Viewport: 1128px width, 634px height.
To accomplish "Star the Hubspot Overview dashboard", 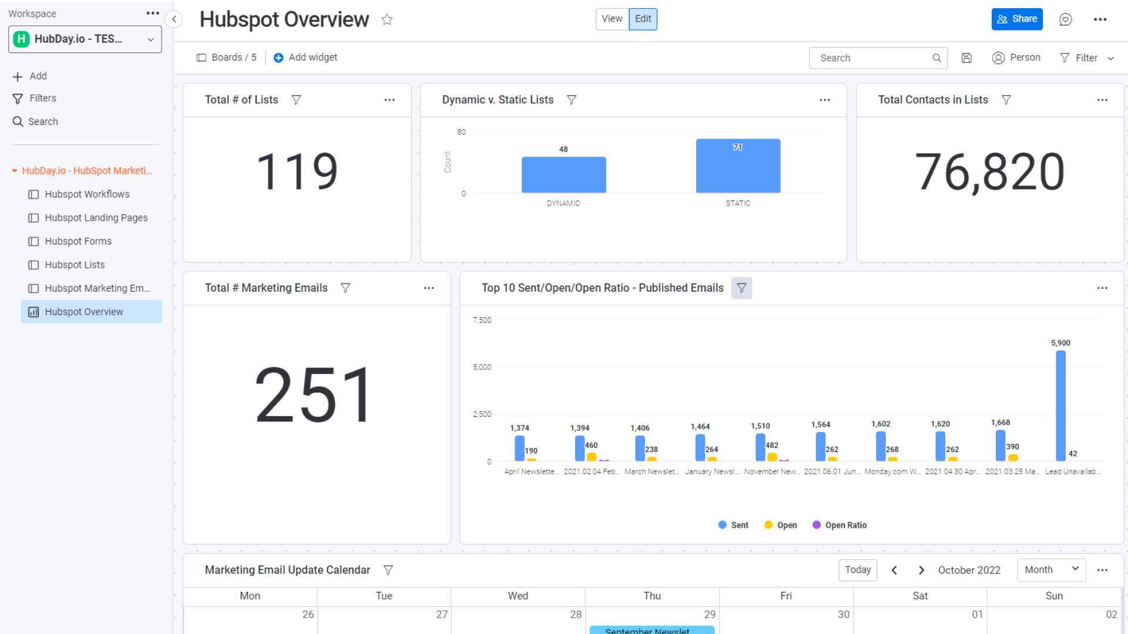I will (387, 19).
